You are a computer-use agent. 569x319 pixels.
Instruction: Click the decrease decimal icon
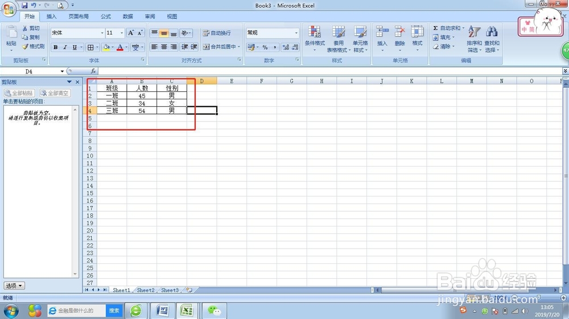click(x=295, y=47)
